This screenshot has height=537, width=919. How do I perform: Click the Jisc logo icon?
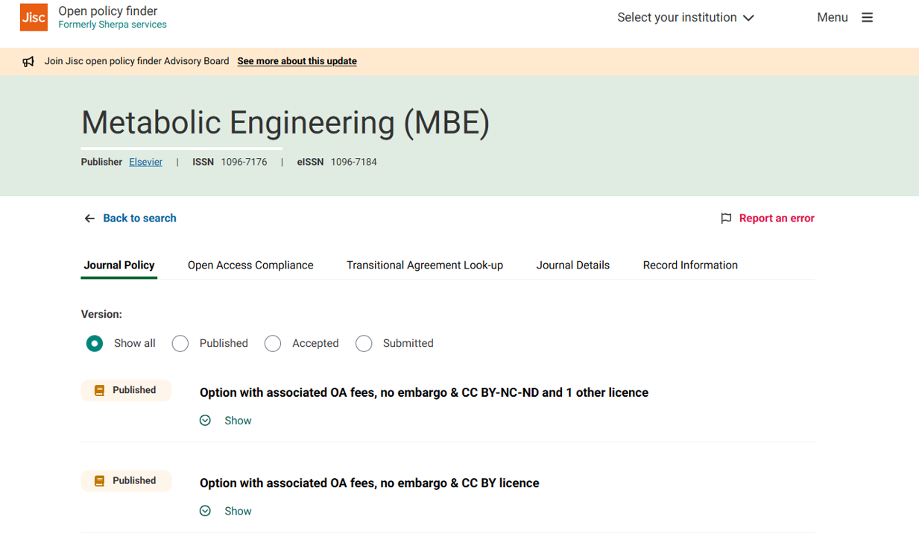pyautogui.click(x=34, y=17)
